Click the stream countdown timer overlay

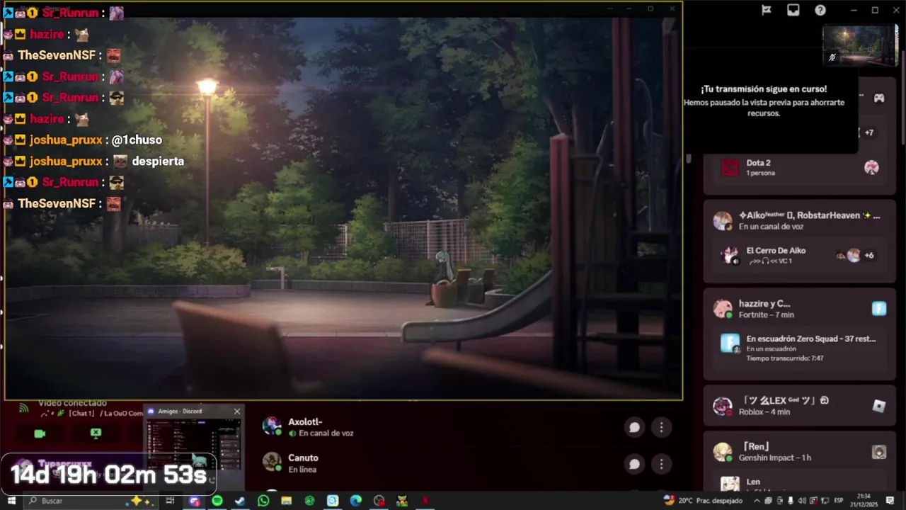pyautogui.click(x=108, y=475)
